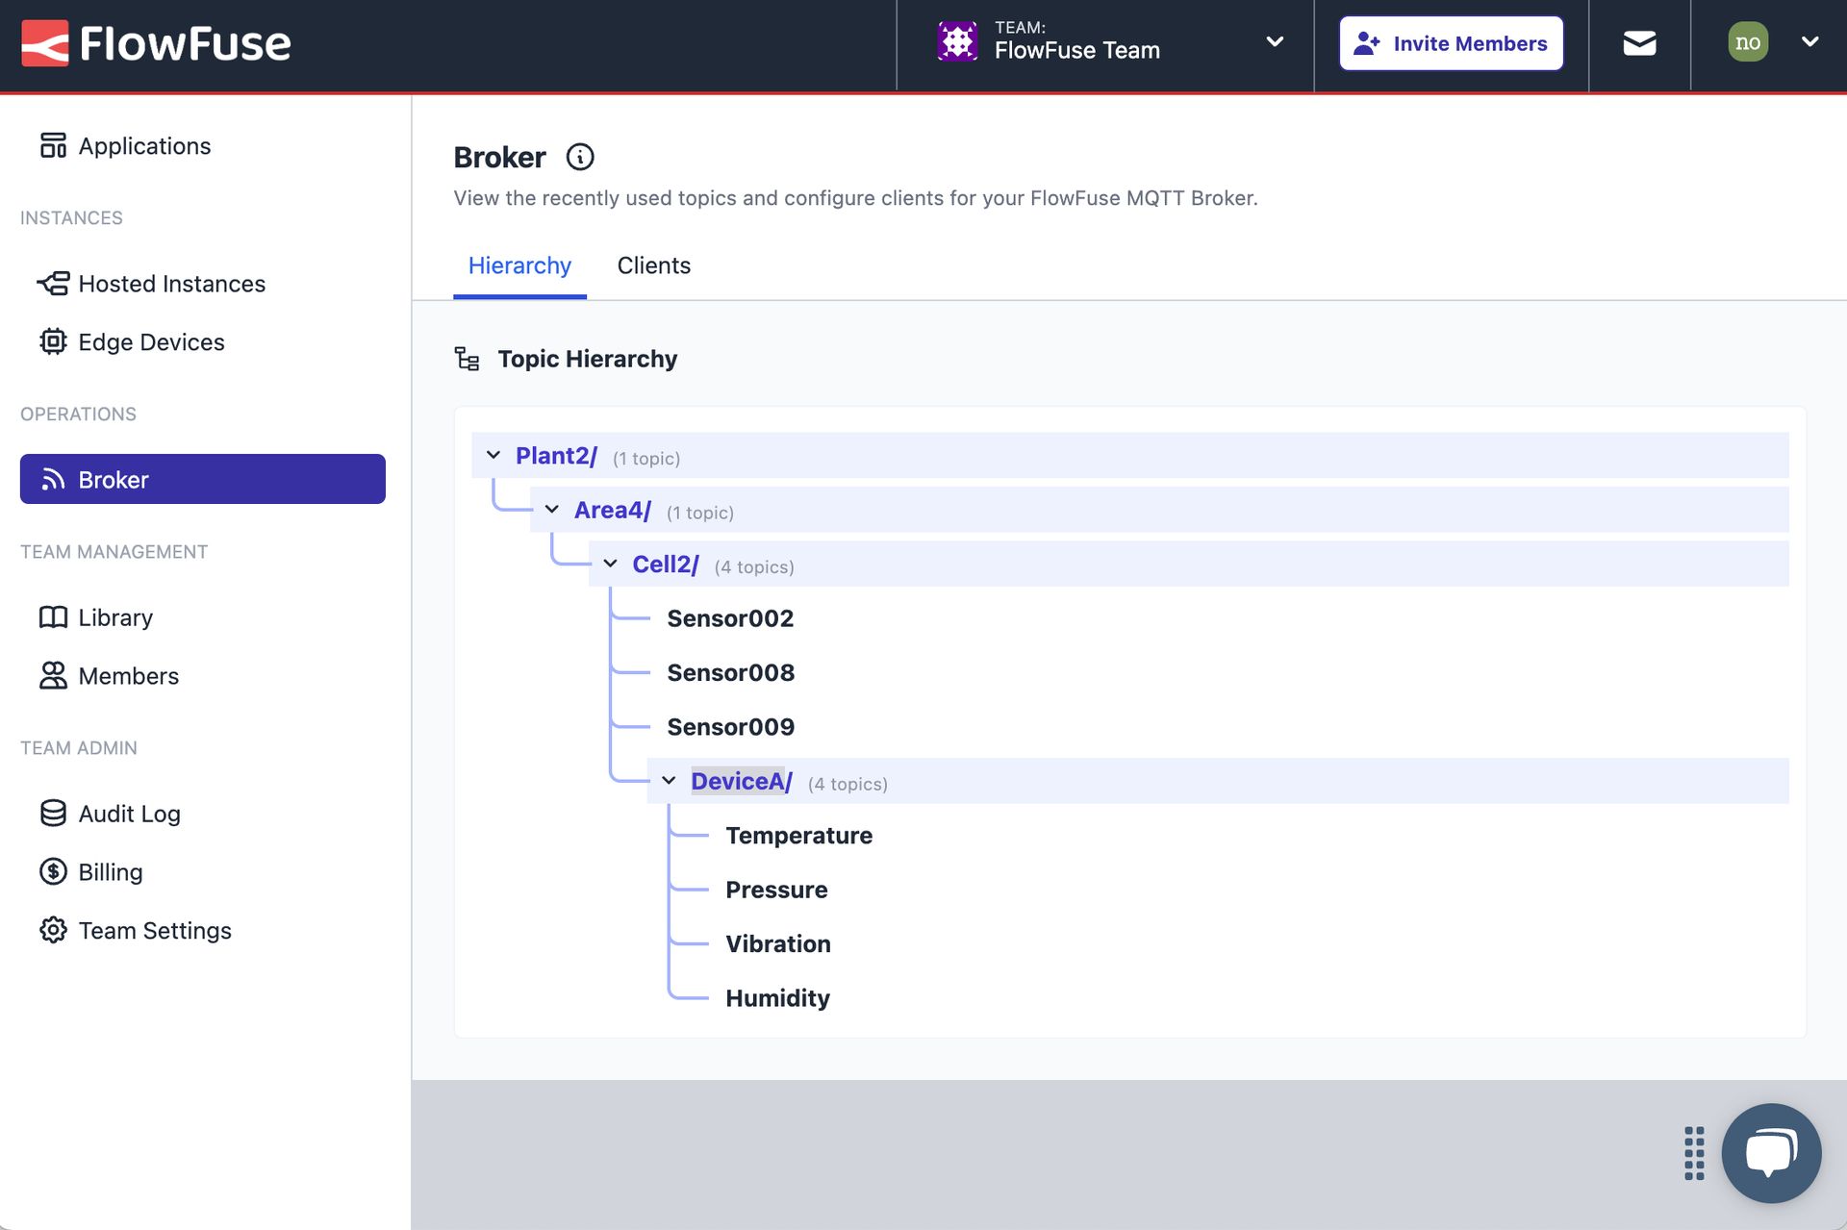Click the Applications sidebar icon
Image resolution: width=1847 pixels, height=1230 pixels.
52,144
